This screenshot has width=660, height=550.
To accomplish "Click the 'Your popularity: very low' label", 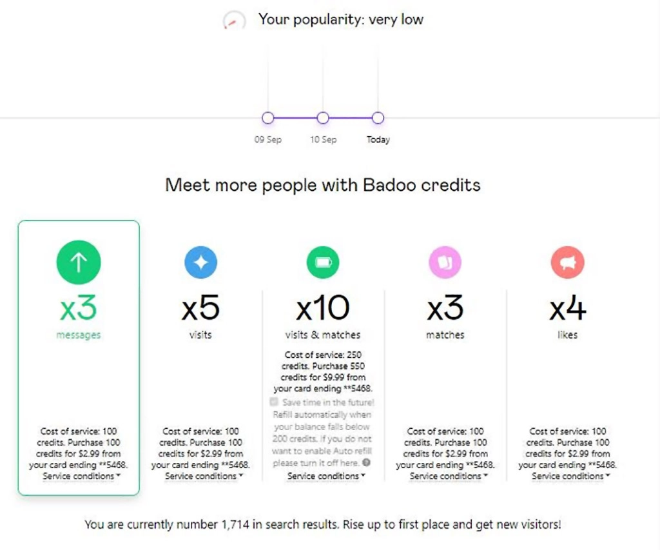I will [x=340, y=19].
